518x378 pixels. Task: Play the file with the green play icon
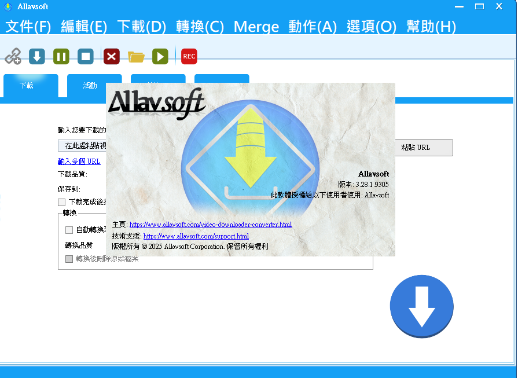click(160, 57)
